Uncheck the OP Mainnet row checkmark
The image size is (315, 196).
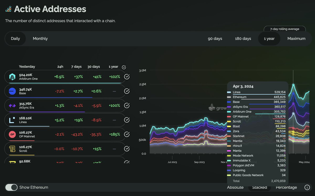pyautogui.click(x=127, y=135)
